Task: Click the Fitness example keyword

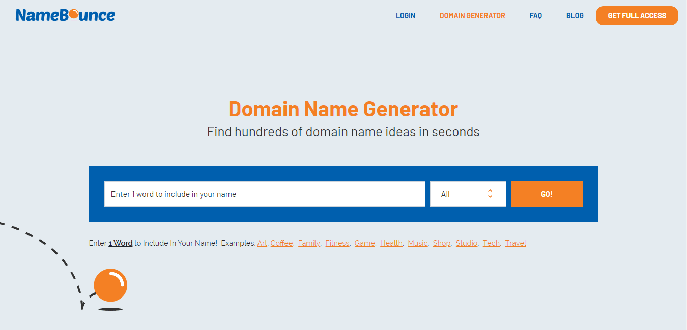Action: (337, 243)
